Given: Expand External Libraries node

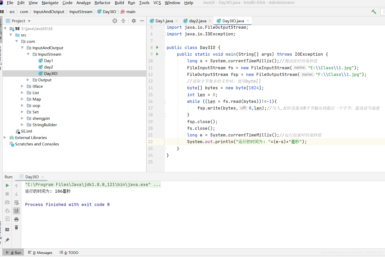Looking at the screenshot, I should coord(5,137).
